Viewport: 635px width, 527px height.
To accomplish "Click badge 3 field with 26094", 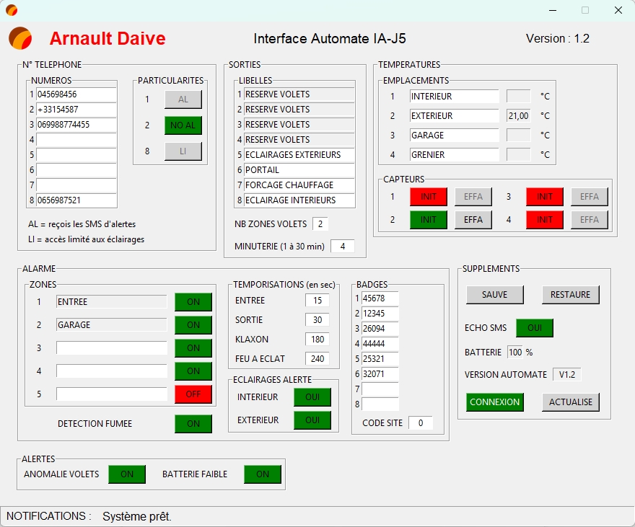I will pos(380,329).
